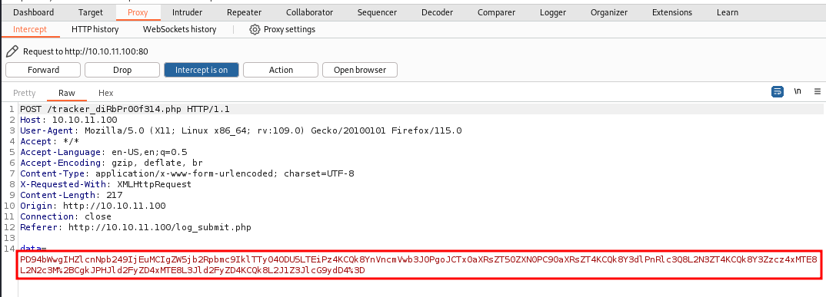The image size is (826, 297).
Task: Open the editor hamburger options menu
Action: click(x=817, y=91)
